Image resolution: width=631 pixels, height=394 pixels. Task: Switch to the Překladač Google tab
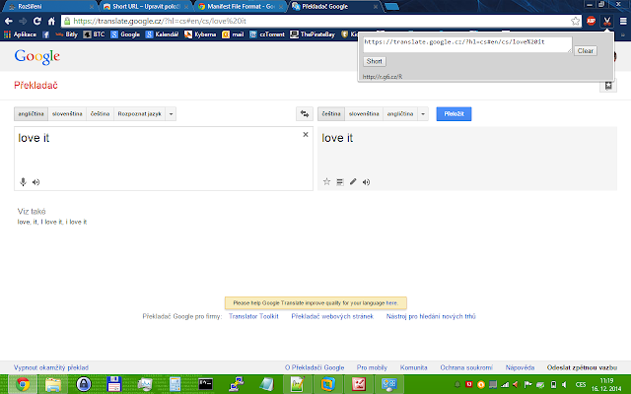tap(335, 7)
